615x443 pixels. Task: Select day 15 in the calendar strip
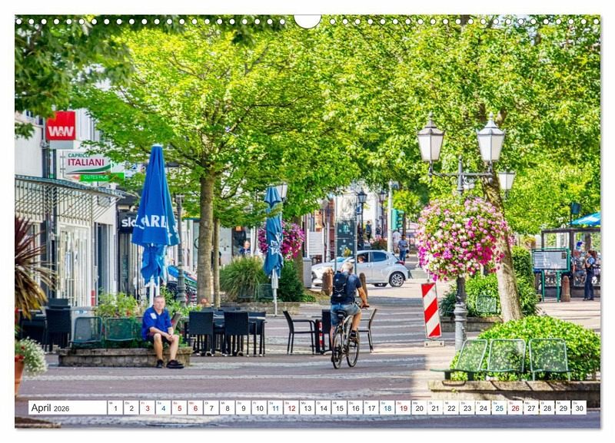point(339,408)
